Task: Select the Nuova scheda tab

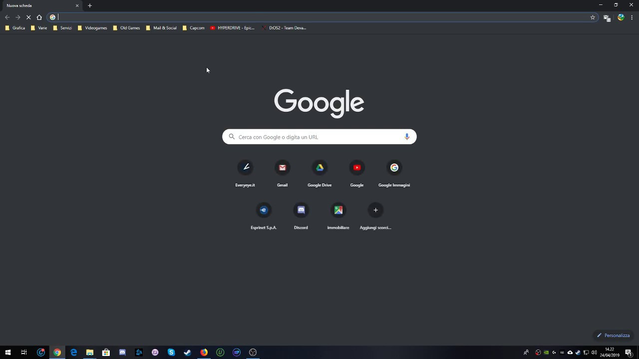Action: click(42, 5)
